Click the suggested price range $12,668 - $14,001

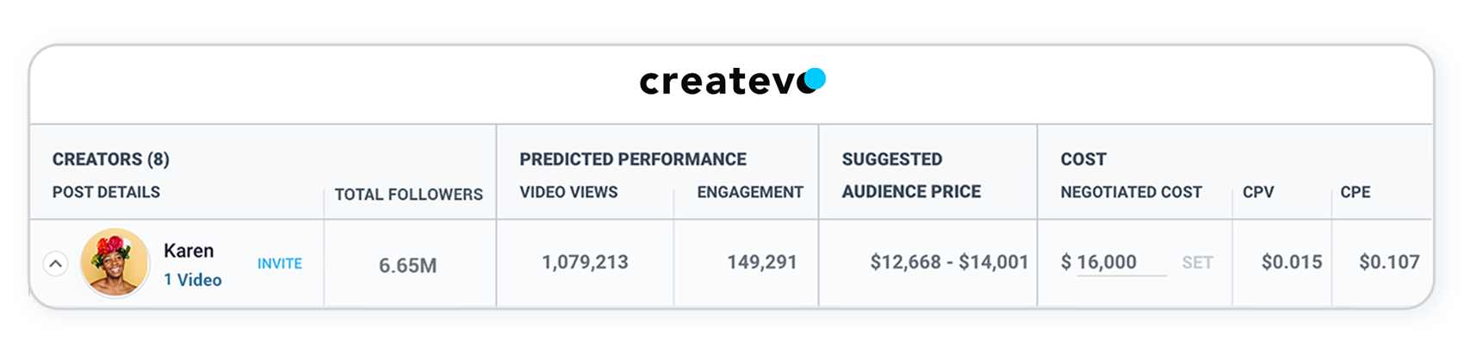coord(949,262)
